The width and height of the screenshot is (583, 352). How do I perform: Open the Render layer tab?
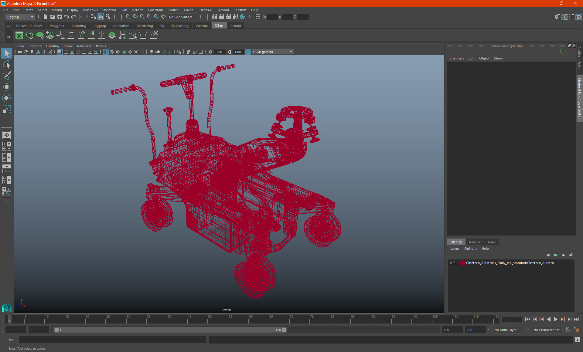tap(475, 242)
